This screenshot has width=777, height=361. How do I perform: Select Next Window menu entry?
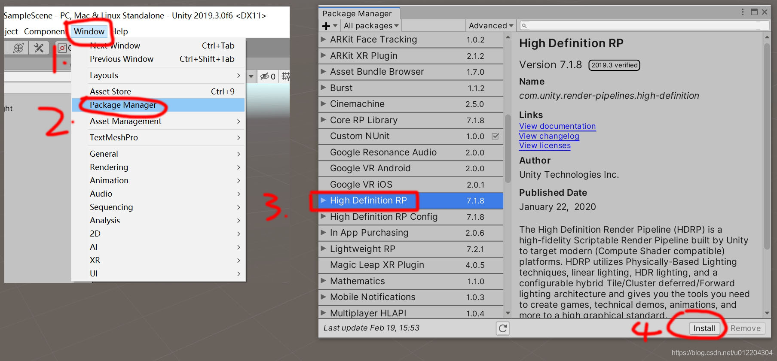[159, 46]
